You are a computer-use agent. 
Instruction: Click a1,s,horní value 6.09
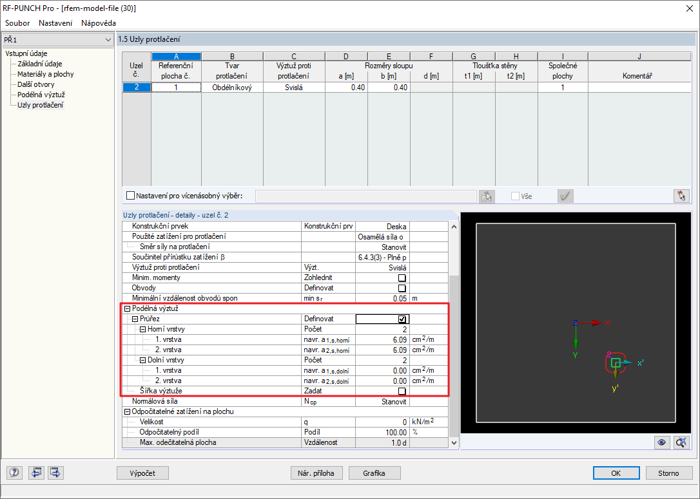coord(382,339)
